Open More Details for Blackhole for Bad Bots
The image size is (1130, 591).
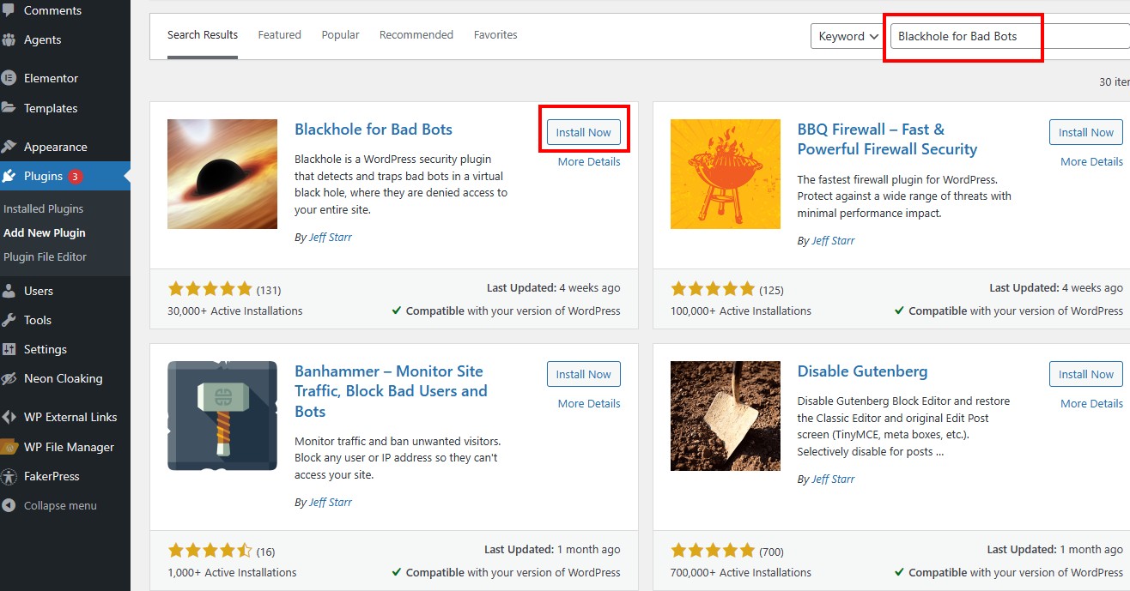click(x=589, y=162)
